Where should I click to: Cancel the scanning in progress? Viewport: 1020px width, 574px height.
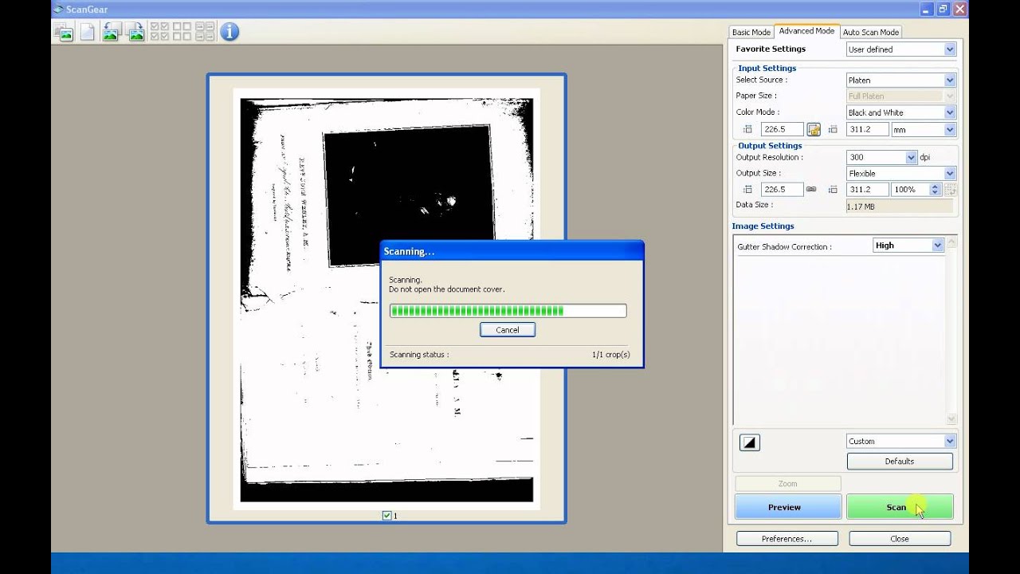click(508, 330)
